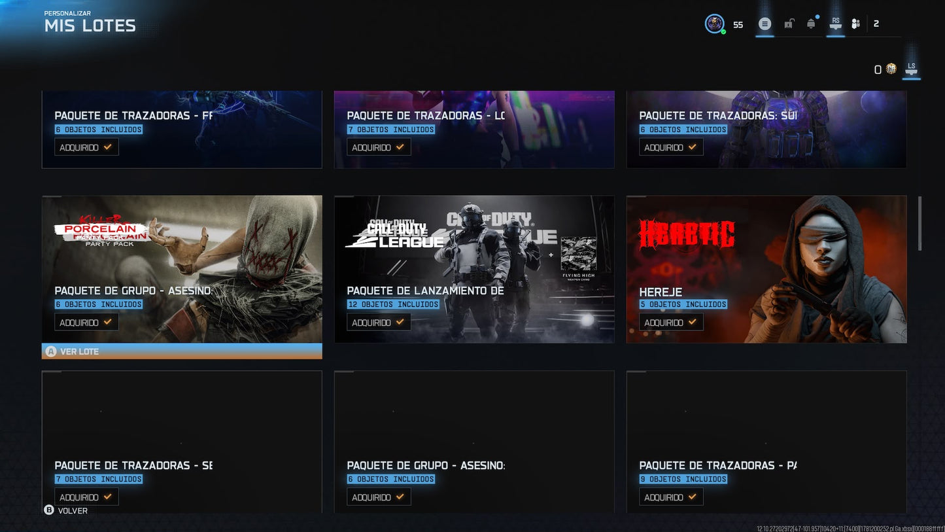Open the social friends icon
Image resolution: width=945 pixels, height=532 pixels.
pos(855,24)
